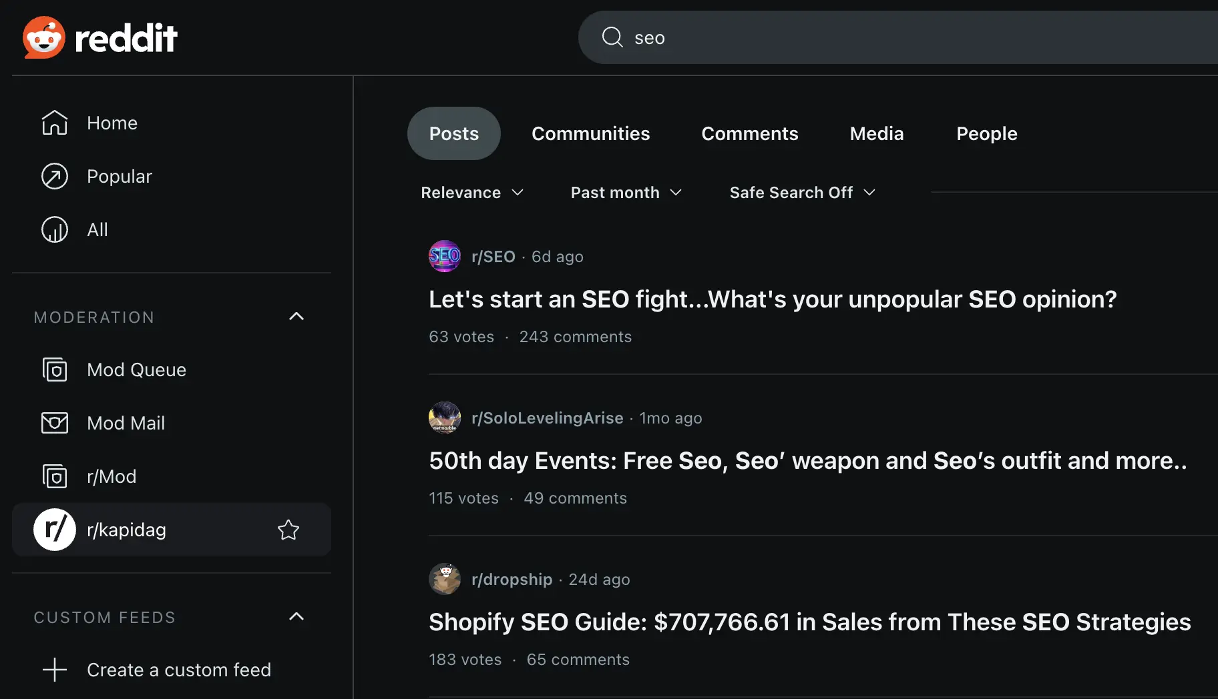Viewport: 1218px width, 699px height.
Task: Open the Past month time filter
Action: click(x=626, y=193)
